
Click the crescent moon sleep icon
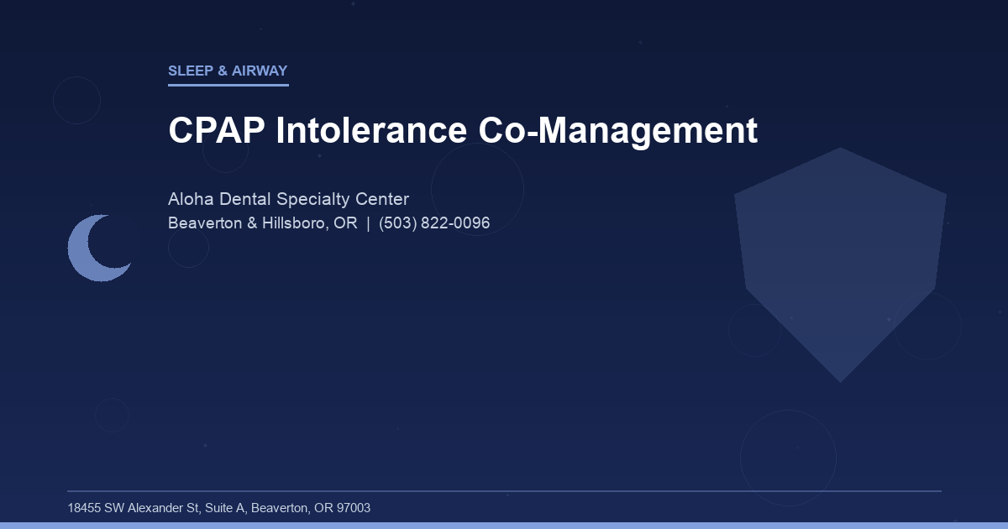point(100,248)
